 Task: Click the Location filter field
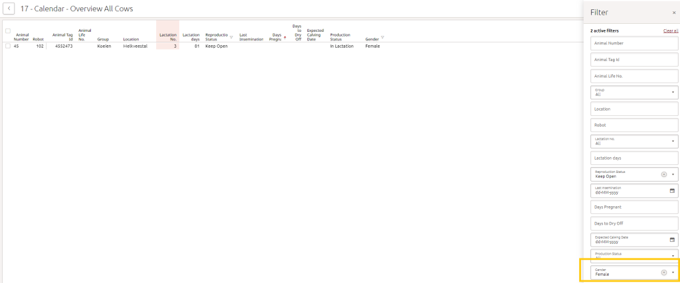point(634,109)
